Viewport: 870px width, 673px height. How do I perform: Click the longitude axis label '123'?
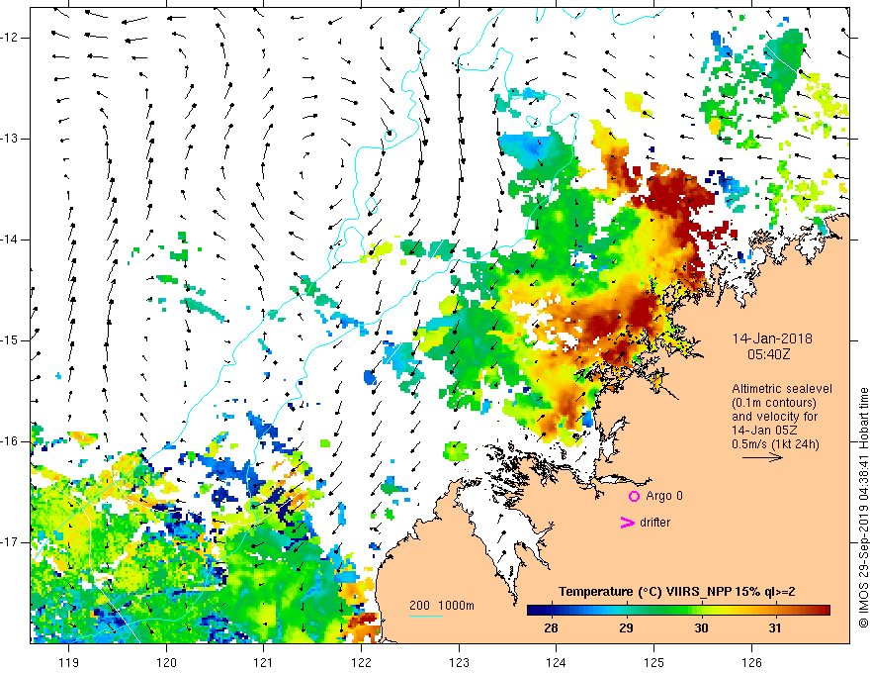pos(459,662)
